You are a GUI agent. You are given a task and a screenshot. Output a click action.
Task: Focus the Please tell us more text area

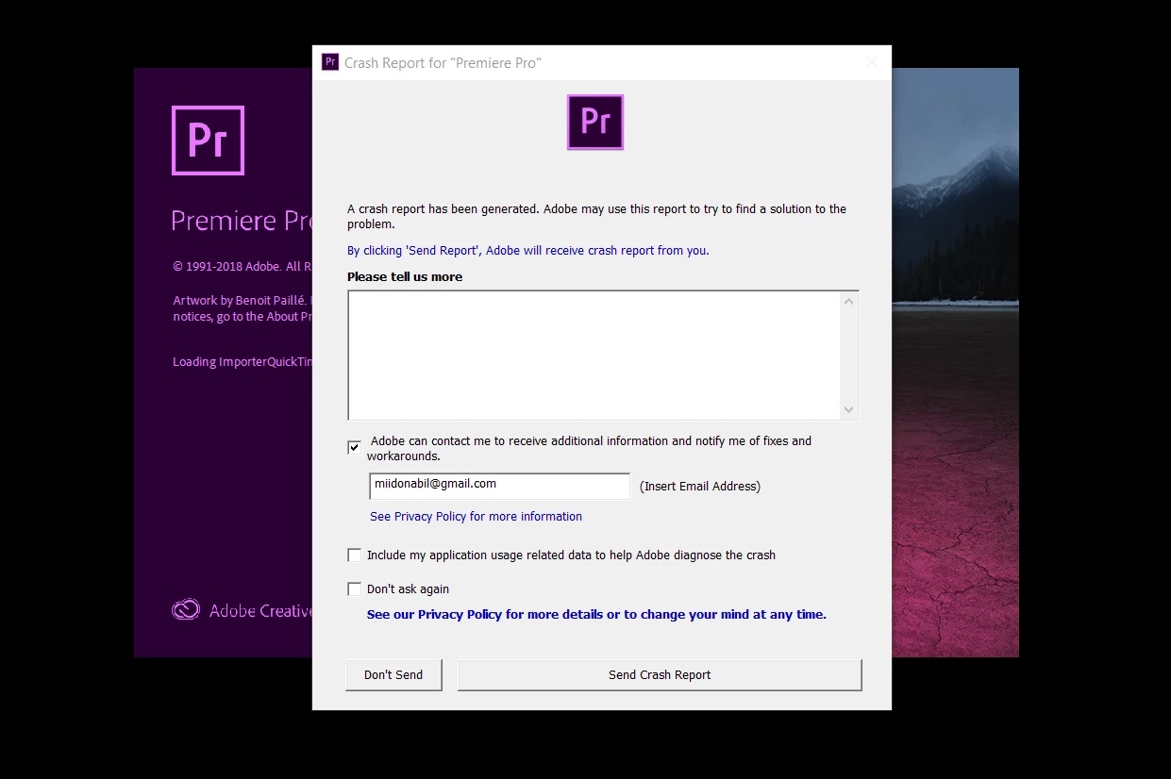tap(594, 355)
